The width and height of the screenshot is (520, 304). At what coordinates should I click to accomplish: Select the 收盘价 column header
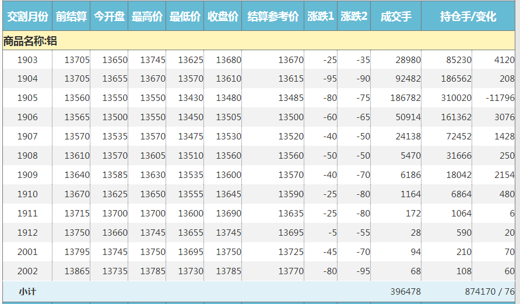pyautogui.click(x=223, y=16)
